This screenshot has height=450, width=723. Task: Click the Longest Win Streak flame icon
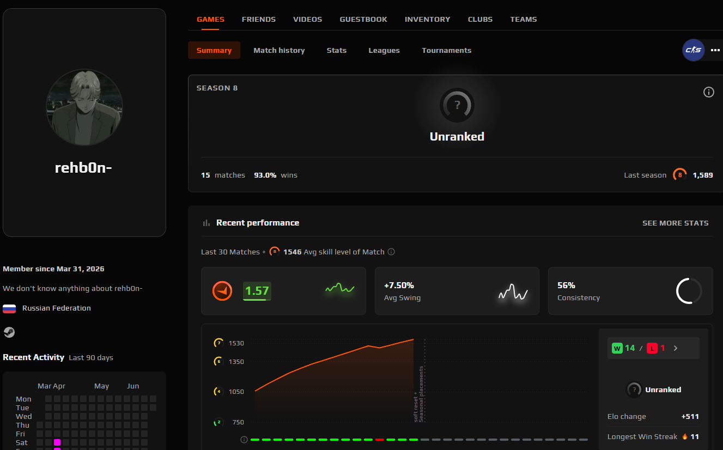(685, 436)
